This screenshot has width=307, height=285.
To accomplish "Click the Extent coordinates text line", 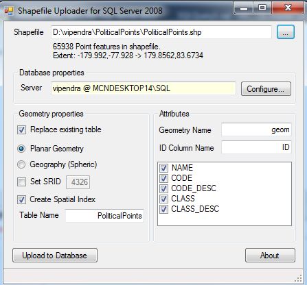I will [128, 55].
